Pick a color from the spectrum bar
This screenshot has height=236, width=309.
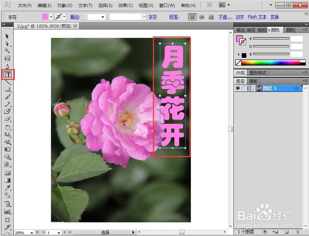click(271, 63)
